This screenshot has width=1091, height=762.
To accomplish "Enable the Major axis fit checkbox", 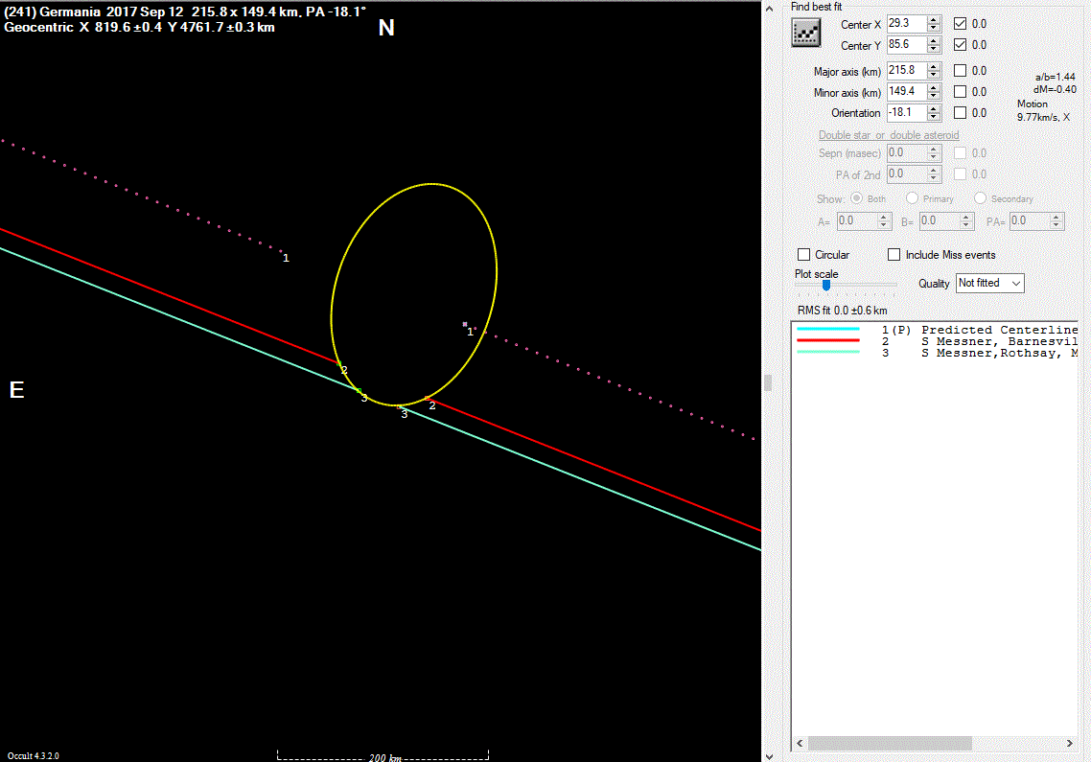I will (961, 71).
